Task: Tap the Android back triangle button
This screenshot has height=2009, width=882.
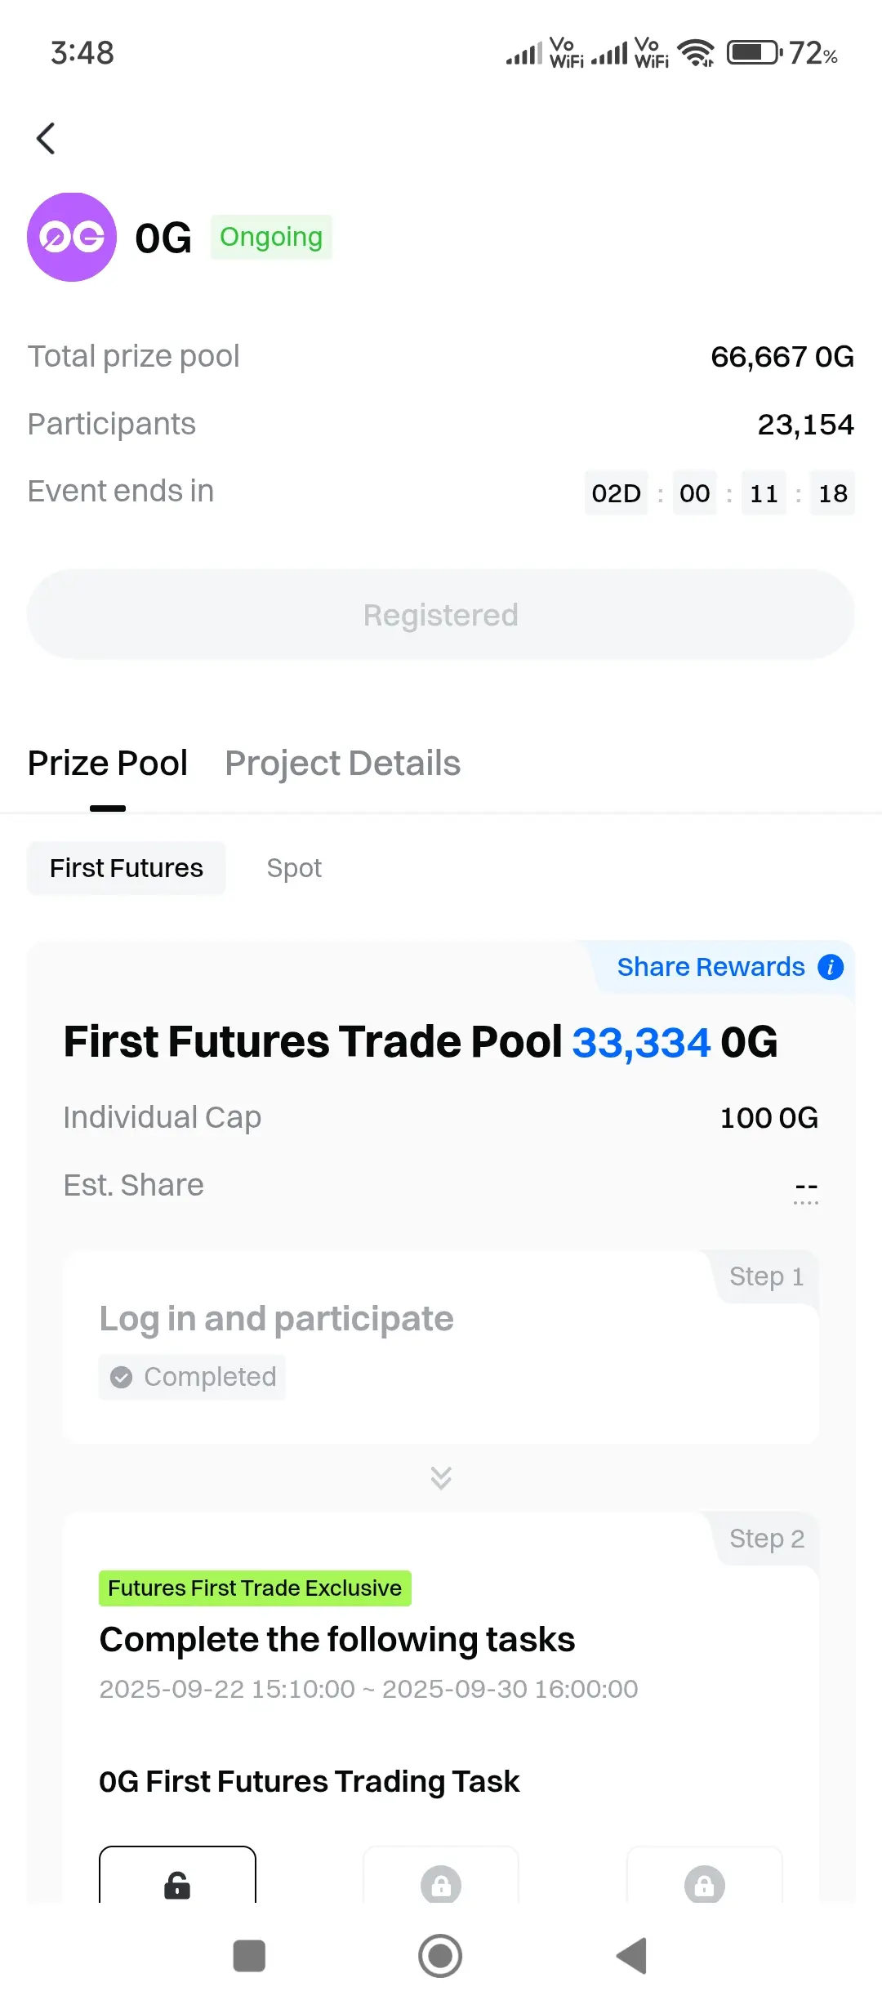Action: 632,1956
